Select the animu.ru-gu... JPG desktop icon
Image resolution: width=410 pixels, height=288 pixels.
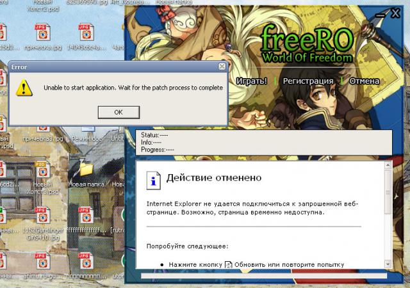[43, 266]
